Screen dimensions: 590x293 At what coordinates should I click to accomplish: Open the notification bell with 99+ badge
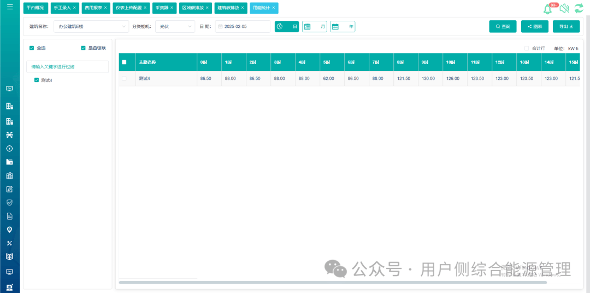pyautogui.click(x=548, y=9)
